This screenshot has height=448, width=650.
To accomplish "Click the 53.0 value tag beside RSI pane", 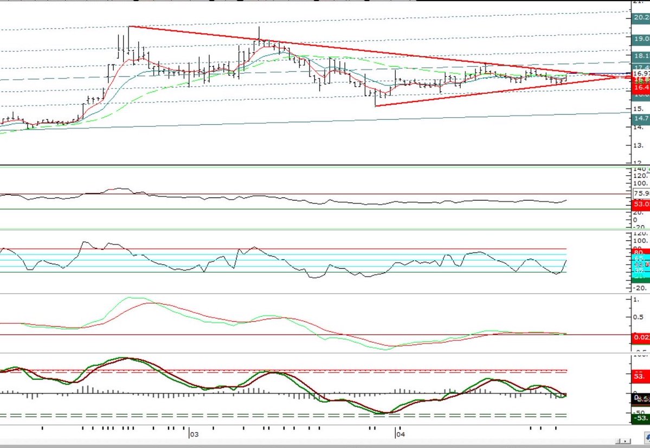I will click(x=640, y=204).
